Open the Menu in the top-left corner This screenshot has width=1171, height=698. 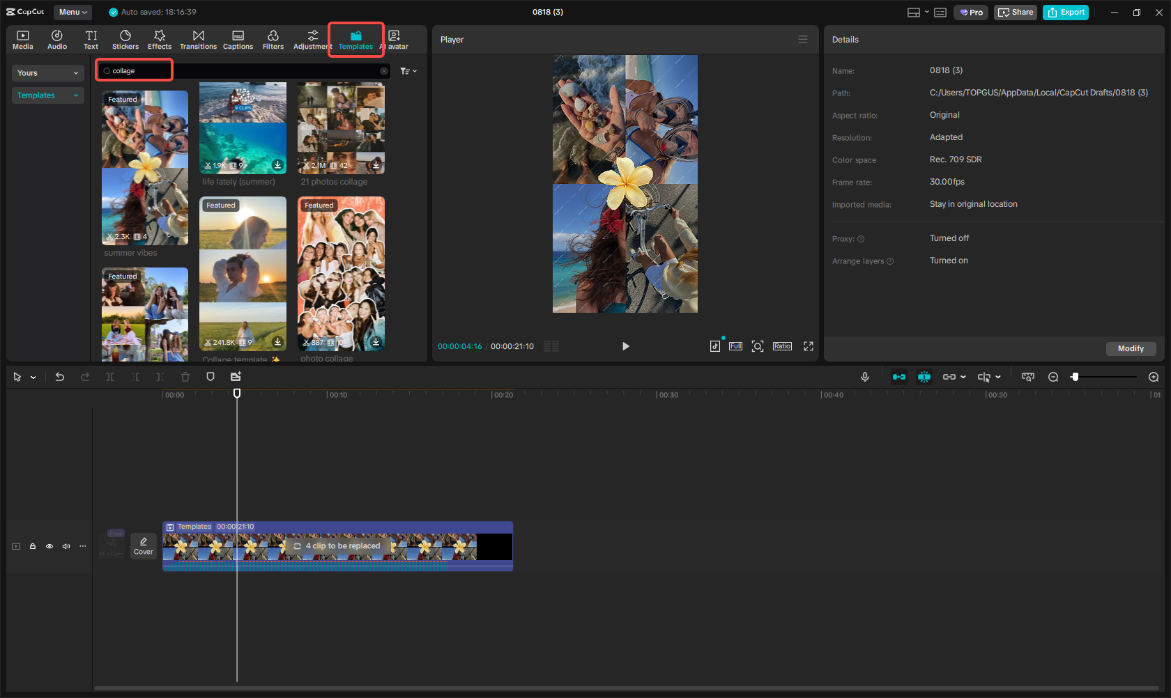tap(72, 12)
